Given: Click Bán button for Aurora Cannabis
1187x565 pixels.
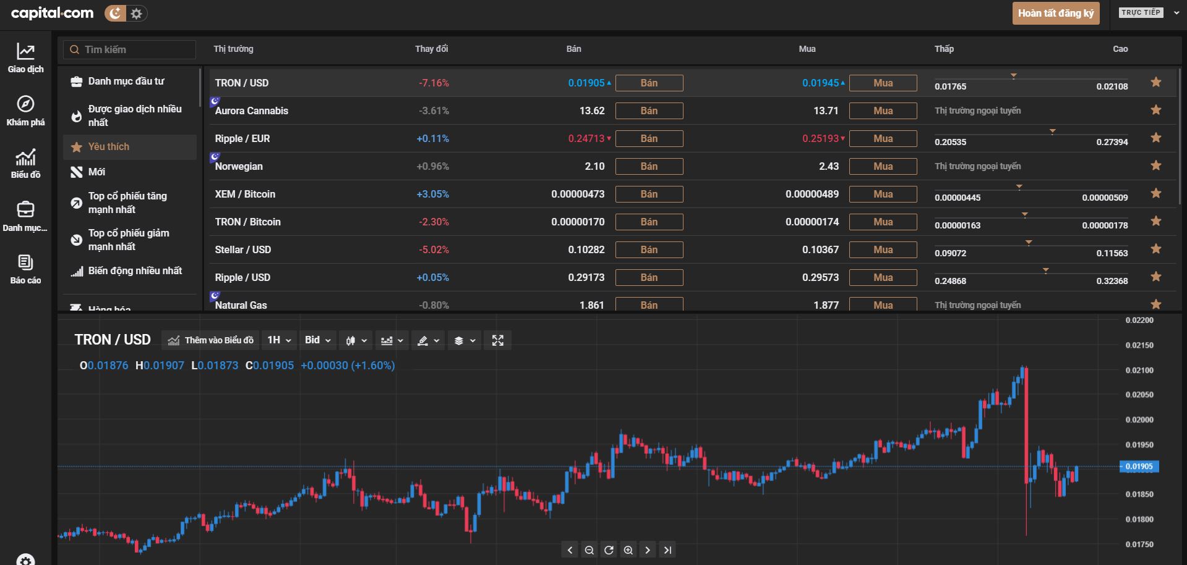Looking at the screenshot, I should [649, 111].
